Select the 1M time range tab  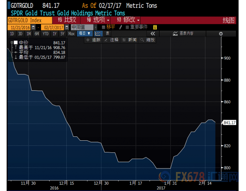[x=29, y=34]
